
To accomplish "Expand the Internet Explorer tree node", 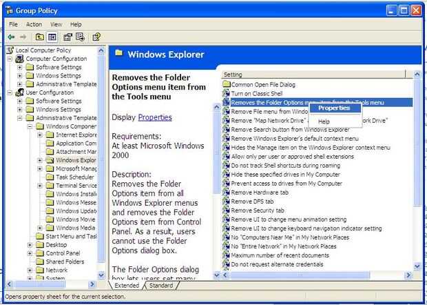I will [40, 135].
